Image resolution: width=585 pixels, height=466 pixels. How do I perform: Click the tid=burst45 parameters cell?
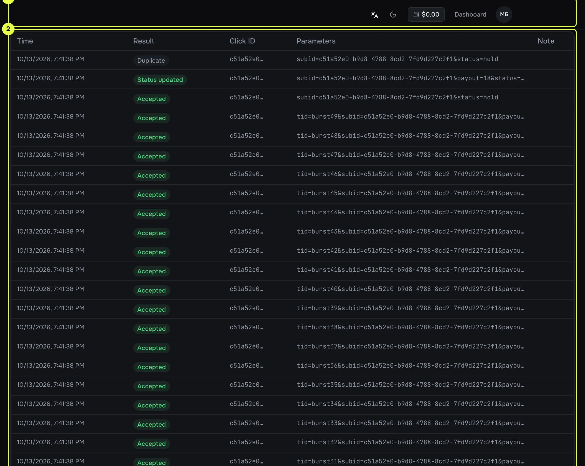tap(410, 193)
